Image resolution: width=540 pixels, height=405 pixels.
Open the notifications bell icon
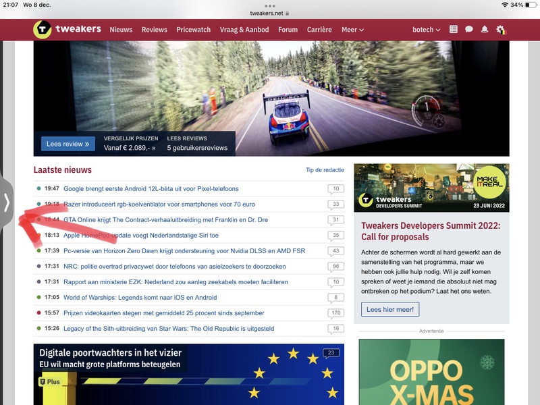[485, 29]
